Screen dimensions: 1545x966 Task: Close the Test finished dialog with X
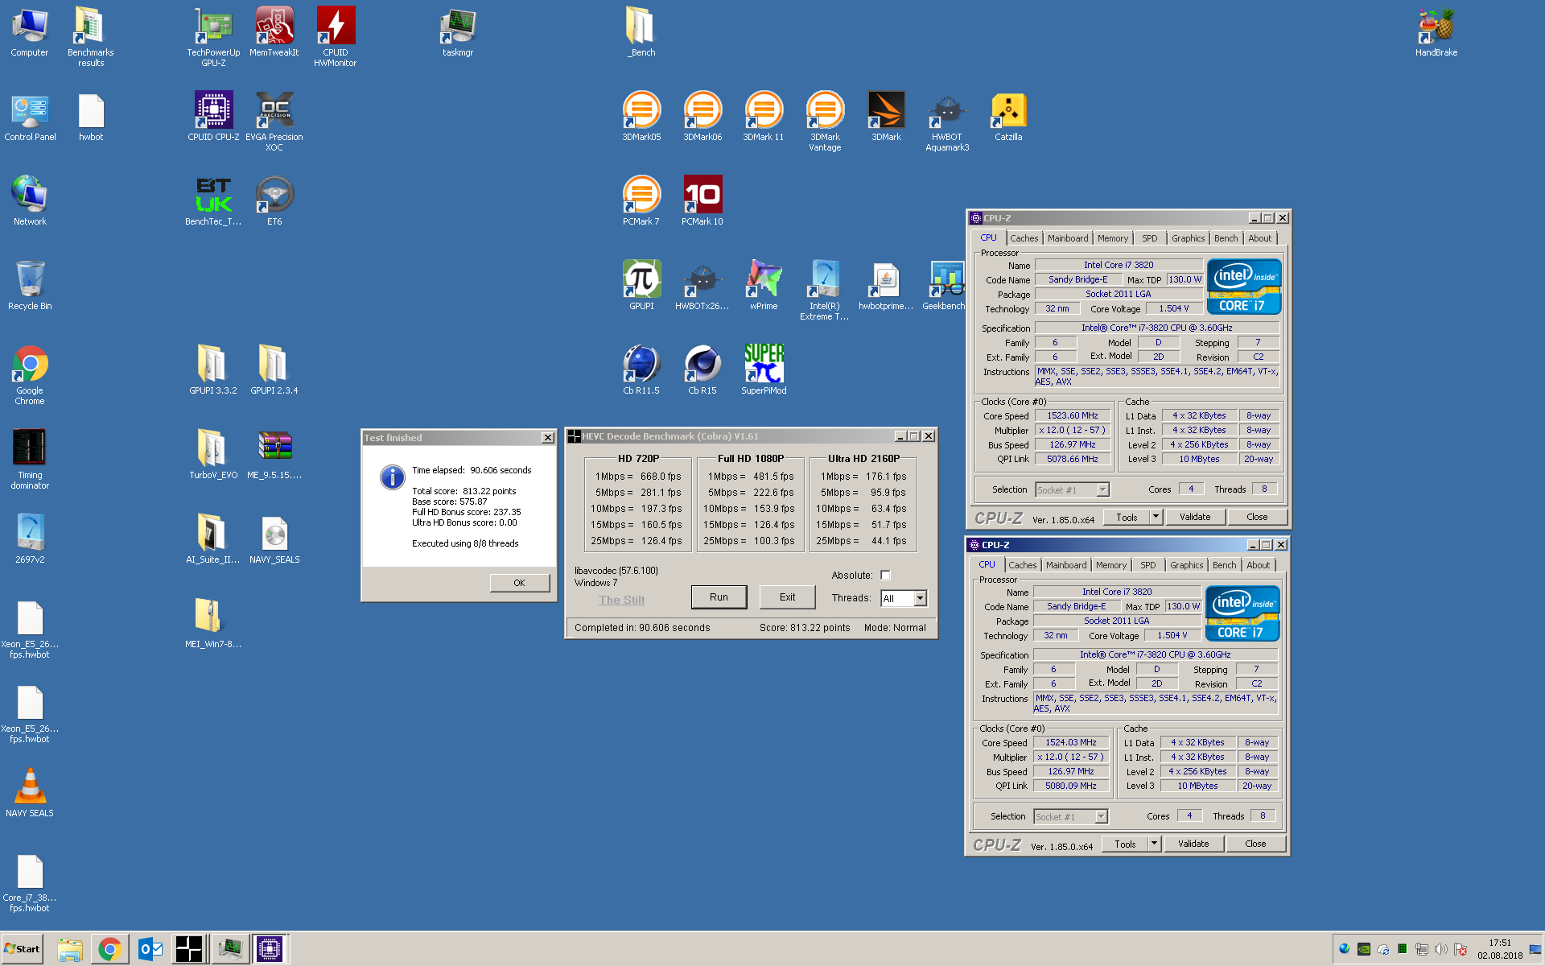coord(548,438)
